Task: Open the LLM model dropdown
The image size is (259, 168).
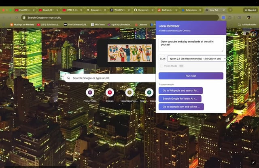Action: pos(197,59)
